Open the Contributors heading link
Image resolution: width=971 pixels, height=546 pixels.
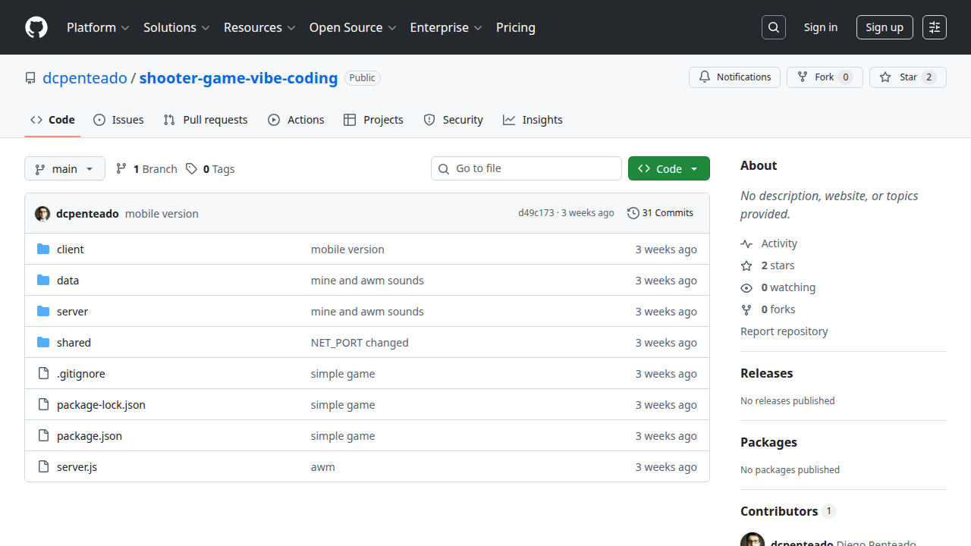click(x=787, y=511)
